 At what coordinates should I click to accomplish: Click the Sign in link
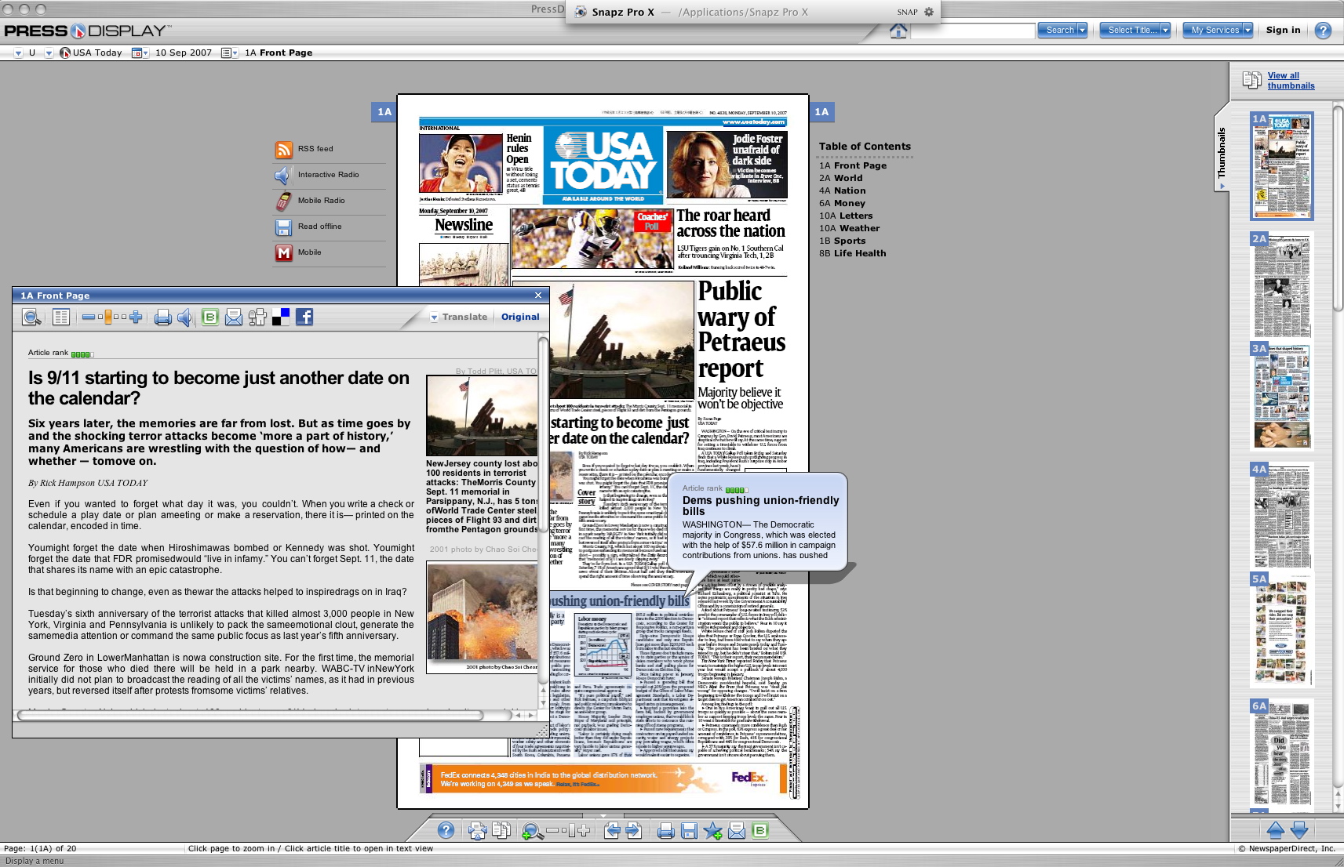1283,31
